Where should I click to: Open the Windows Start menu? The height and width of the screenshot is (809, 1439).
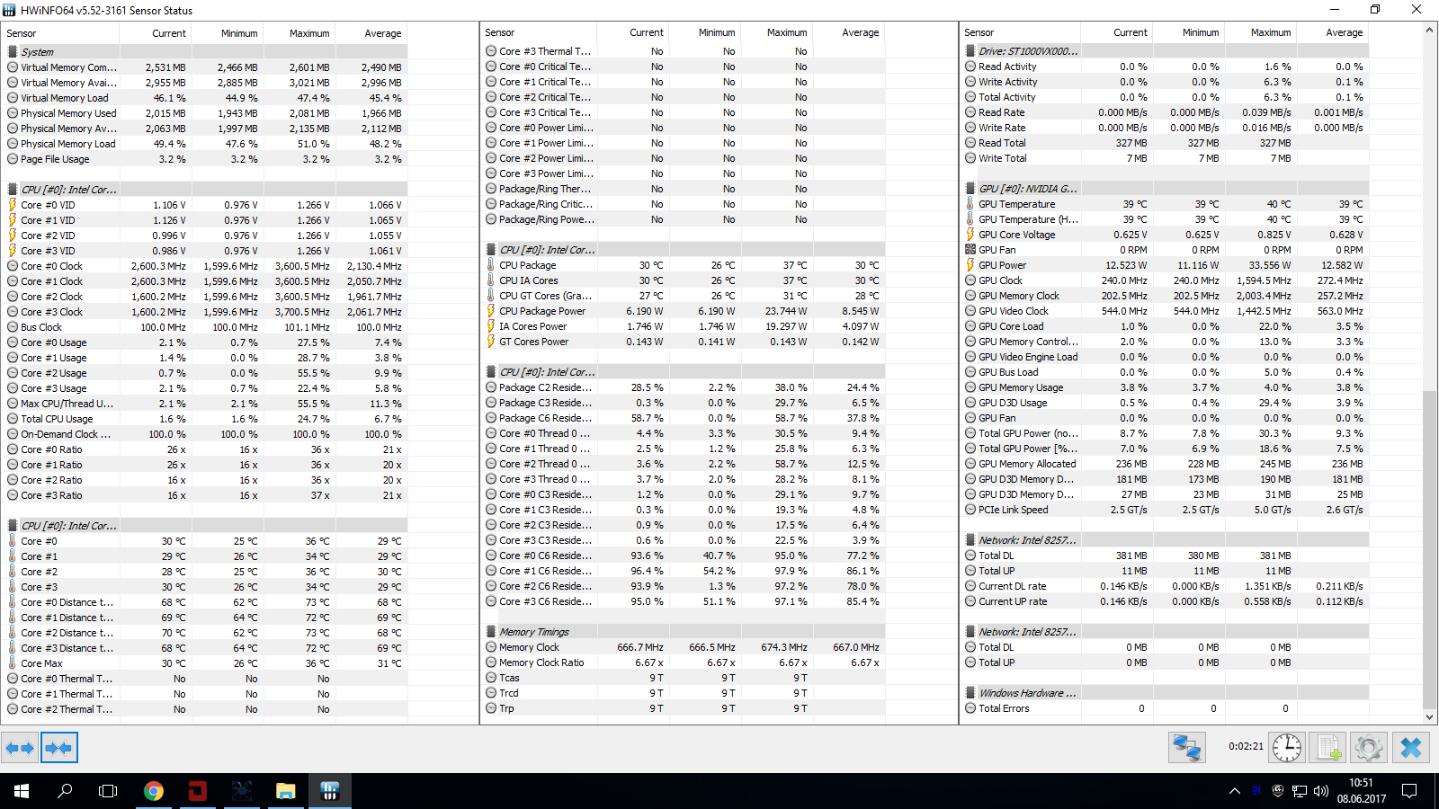click(x=22, y=791)
